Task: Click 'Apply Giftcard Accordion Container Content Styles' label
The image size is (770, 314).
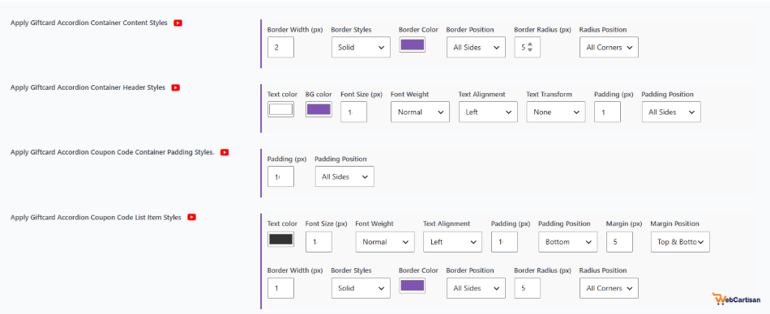Action: coord(89,23)
